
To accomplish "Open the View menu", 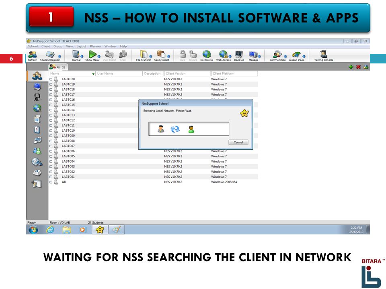I will 70,46.
